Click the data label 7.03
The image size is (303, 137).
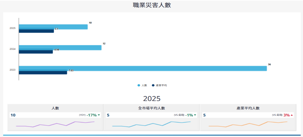[71, 71]
